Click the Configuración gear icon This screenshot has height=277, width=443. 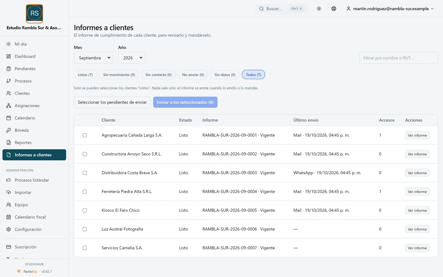(9, 229)
